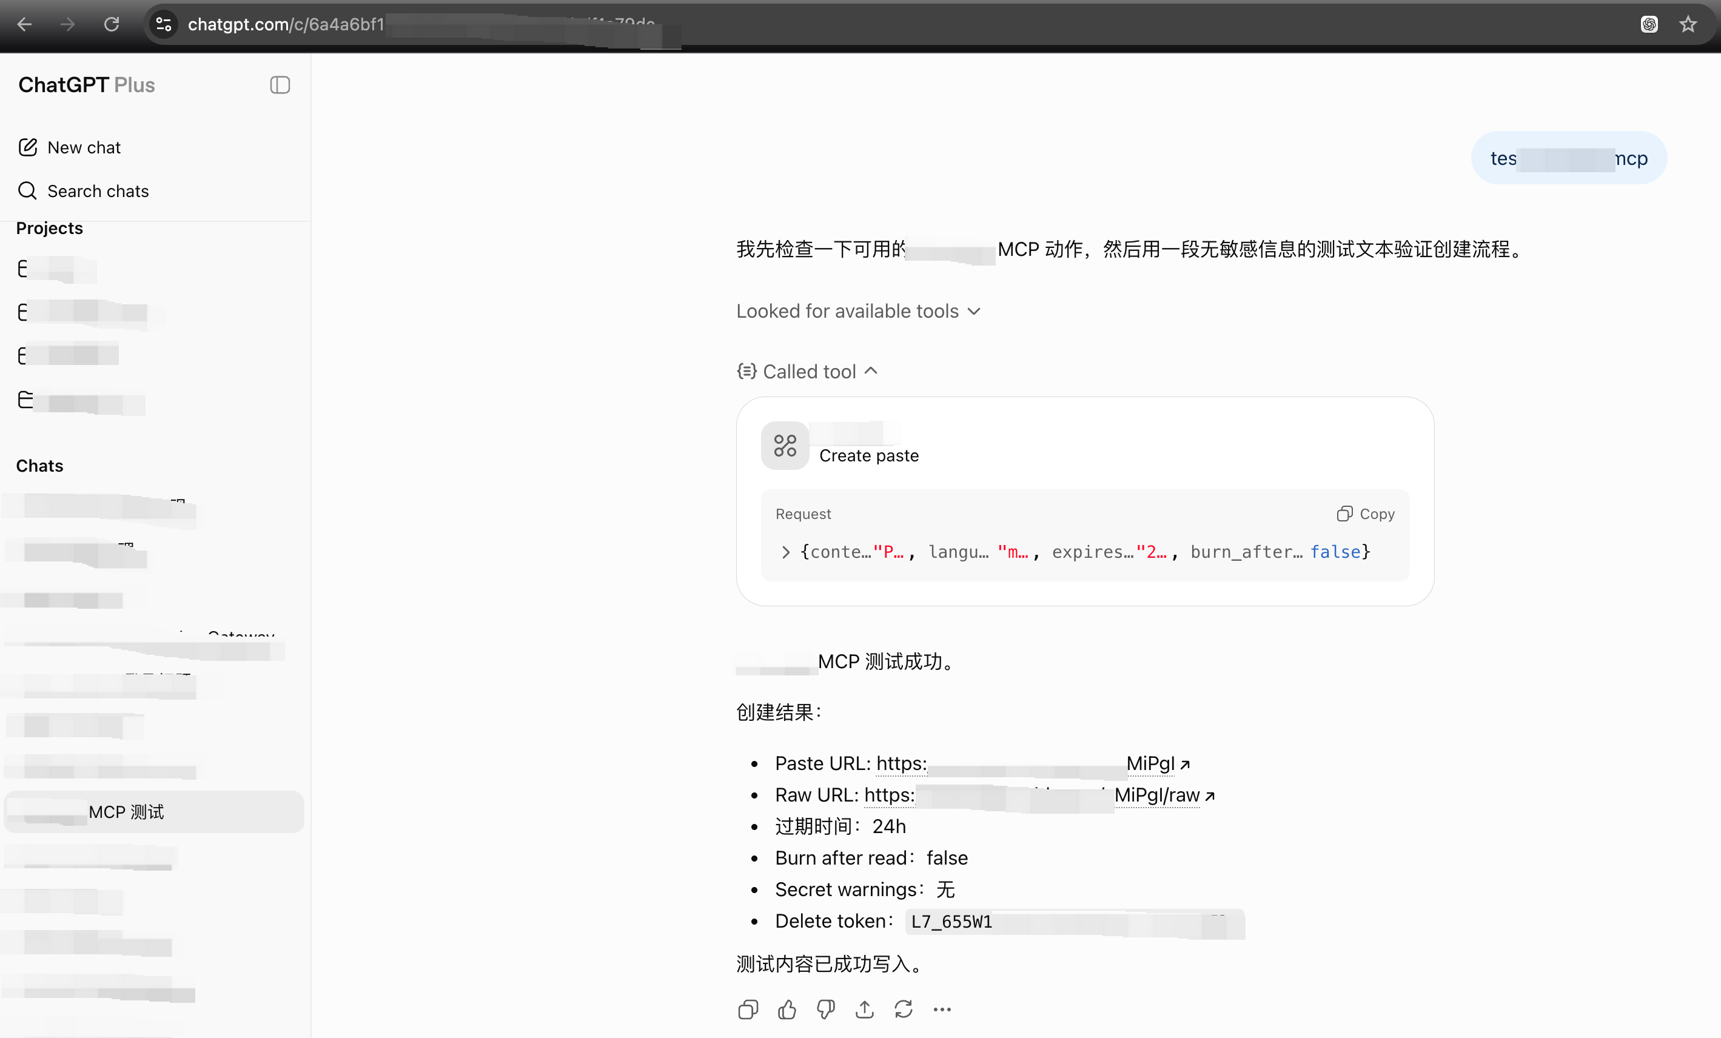1721x1038 pixels.
Task: Copy the assistant response
Action: [x=748, y=1010]
